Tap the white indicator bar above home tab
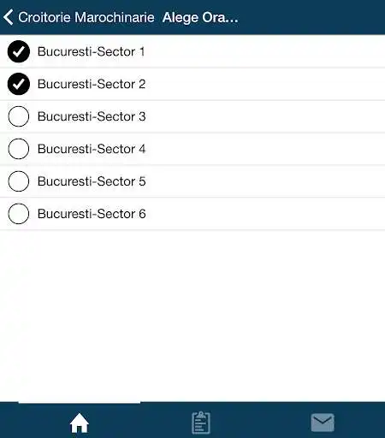This screenshot has width=385, height=438. (x=80, y=402)
